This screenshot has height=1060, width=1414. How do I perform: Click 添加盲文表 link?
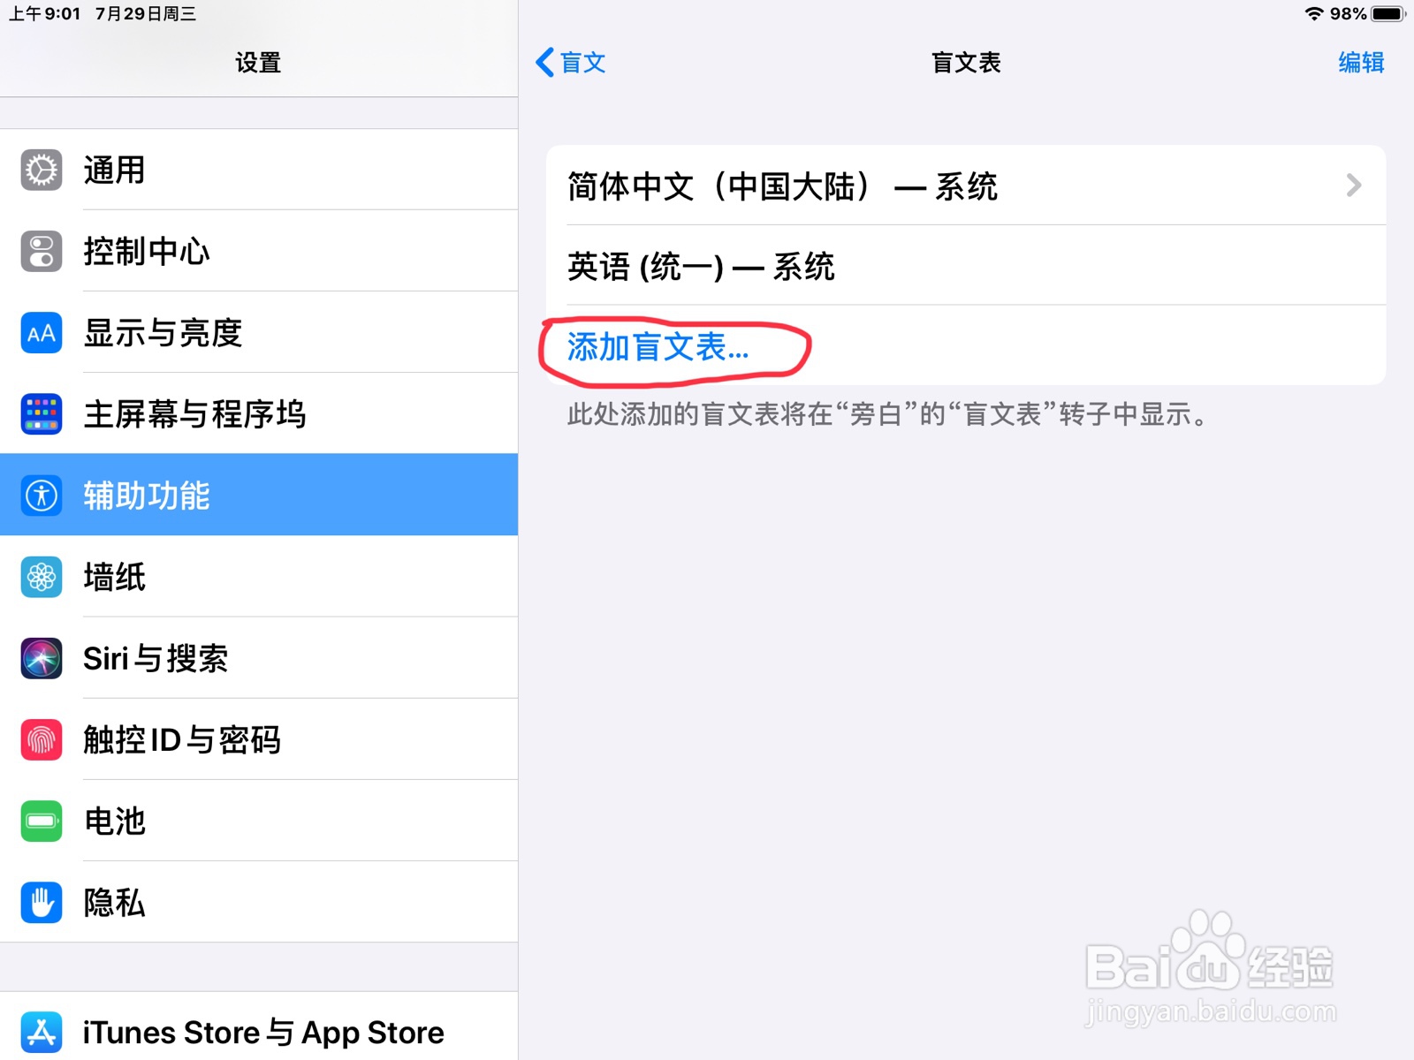pyautogui.click(x=658, y=347)
